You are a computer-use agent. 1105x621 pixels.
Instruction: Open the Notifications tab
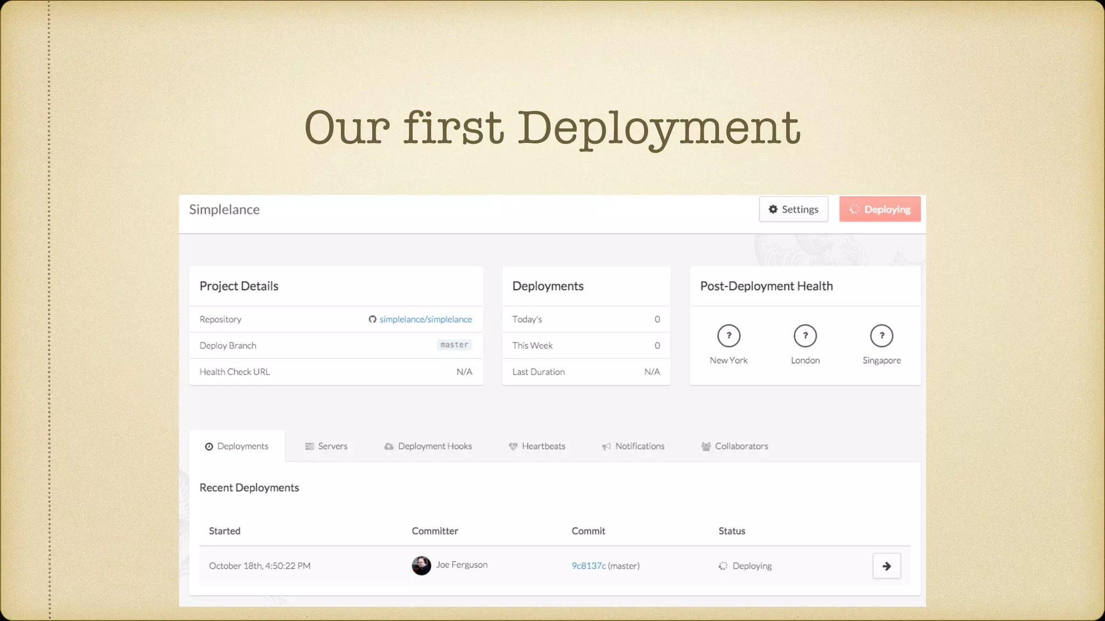pyautogui.click(x=633, y=446)
